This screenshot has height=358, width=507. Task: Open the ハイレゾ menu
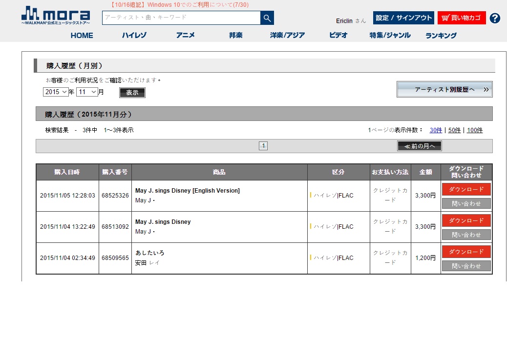coord(134,35)
